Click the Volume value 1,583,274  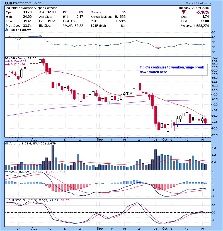tap(201, 26)
